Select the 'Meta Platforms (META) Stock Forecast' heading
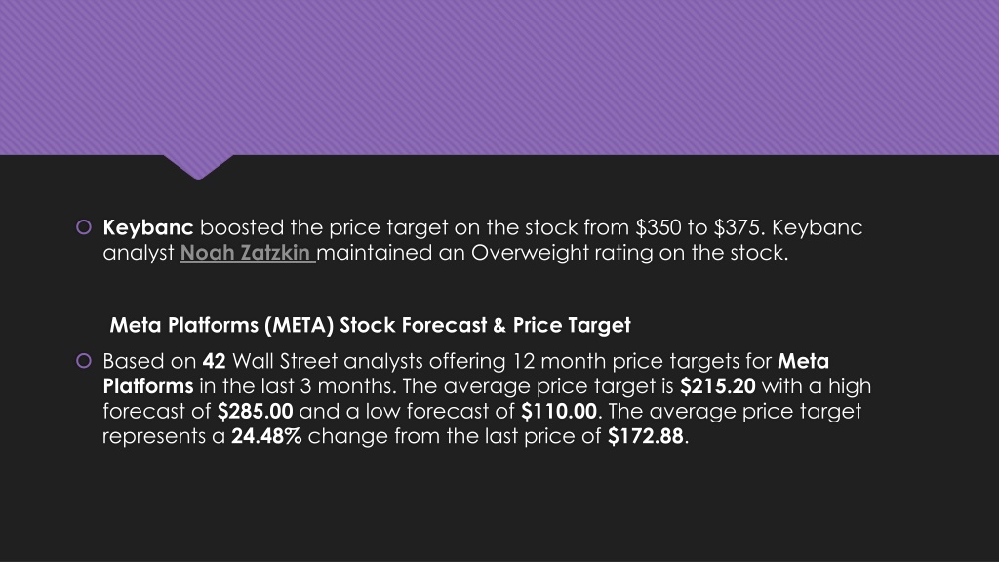 (x=370, y=325)
